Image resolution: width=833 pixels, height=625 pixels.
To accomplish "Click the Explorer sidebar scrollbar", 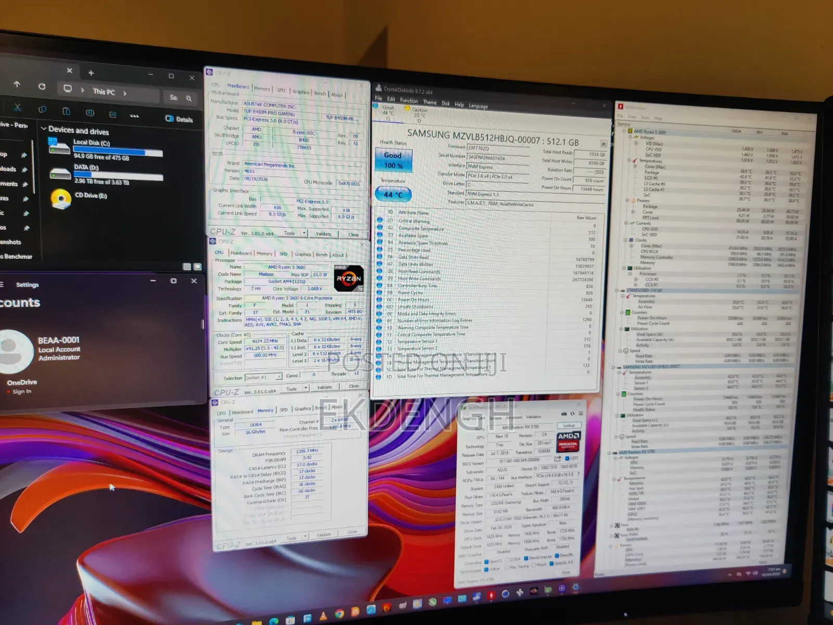I will [x=34, y=166].
